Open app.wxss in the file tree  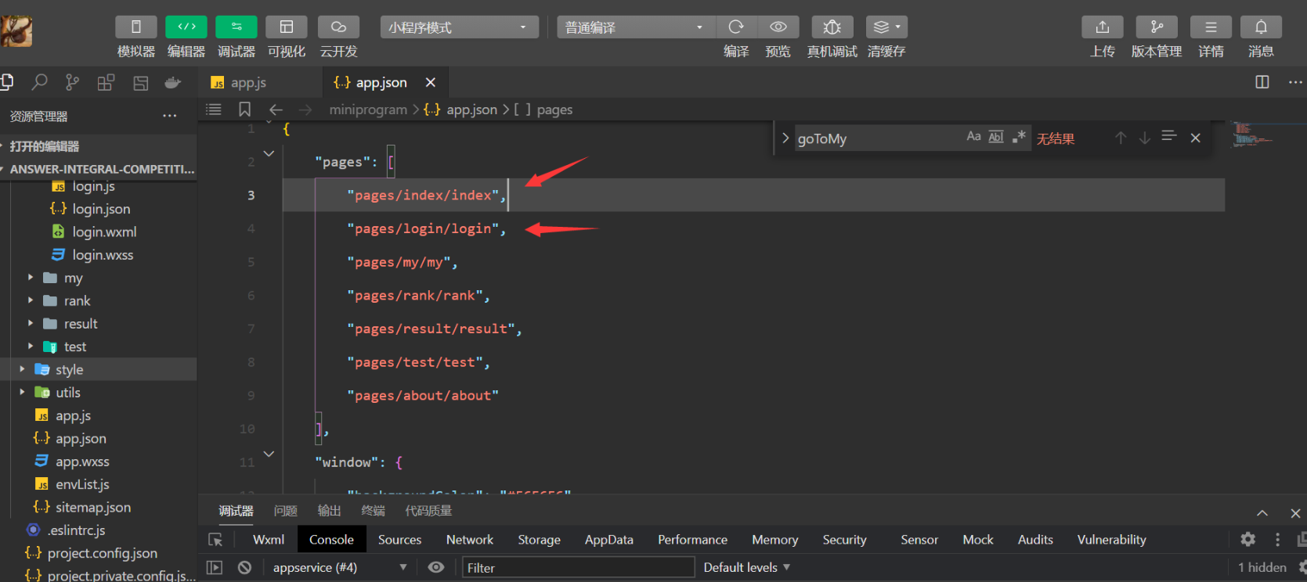tap(82, 462)
